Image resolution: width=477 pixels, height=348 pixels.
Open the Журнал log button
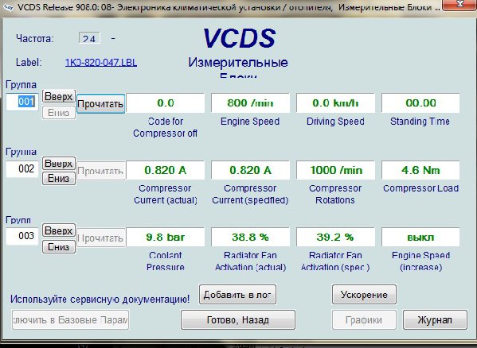[435, 319]
